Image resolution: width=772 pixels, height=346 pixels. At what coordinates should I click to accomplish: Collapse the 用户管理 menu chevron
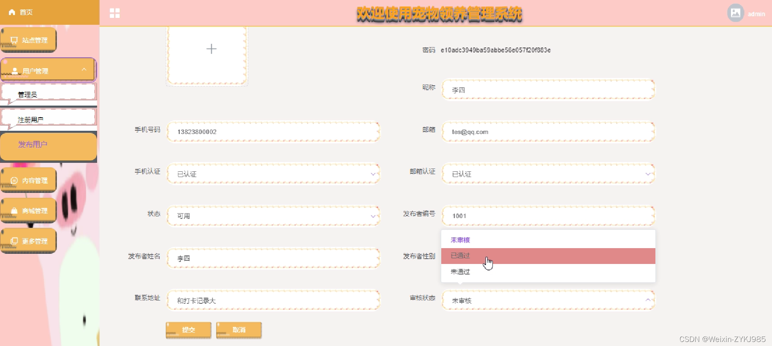(84, 69)
